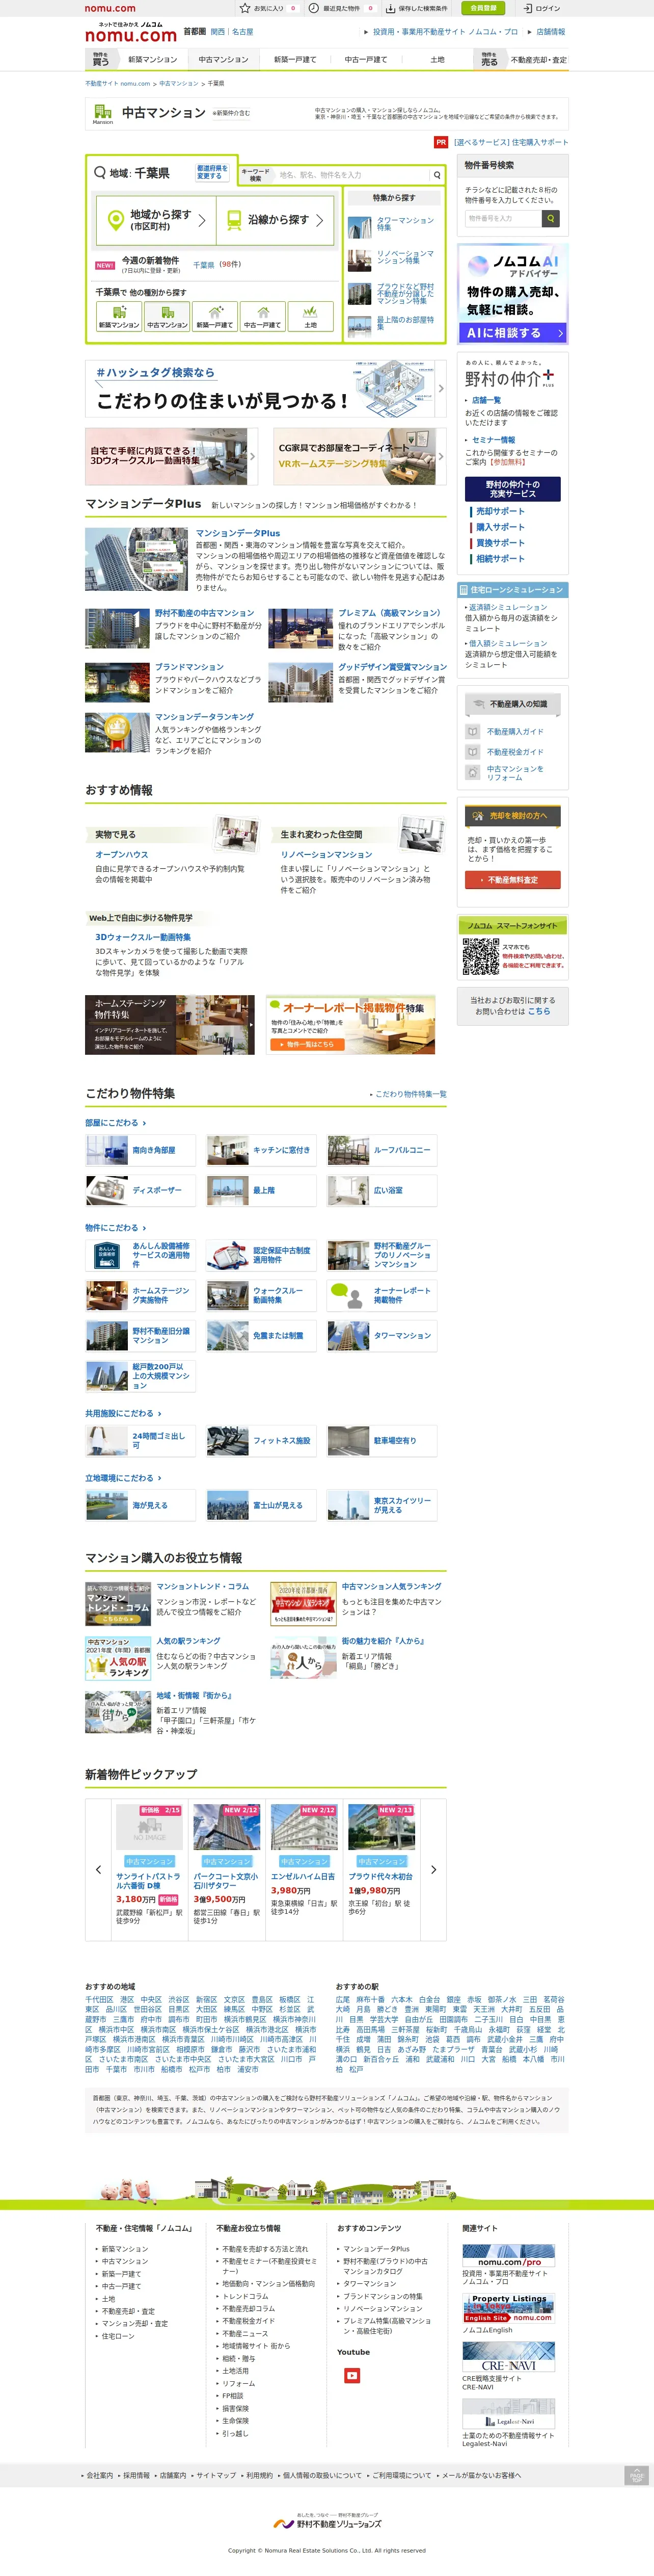This screenshot has width=654, height=2576.
Task: Click the お気に入り star icon
Action: 246,8
